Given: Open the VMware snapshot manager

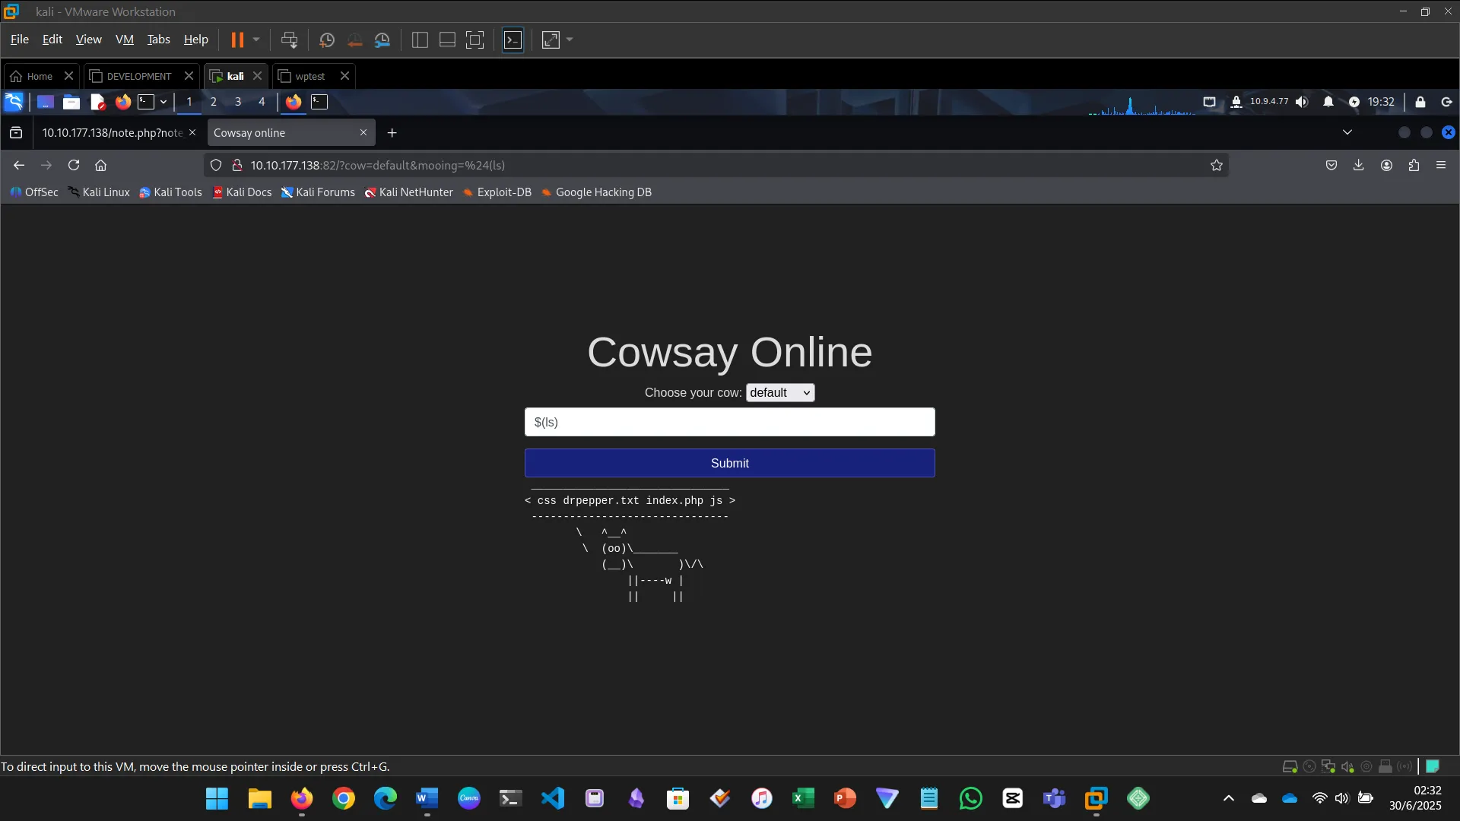Looking at the screenshot, I should (x=382, y=40).
